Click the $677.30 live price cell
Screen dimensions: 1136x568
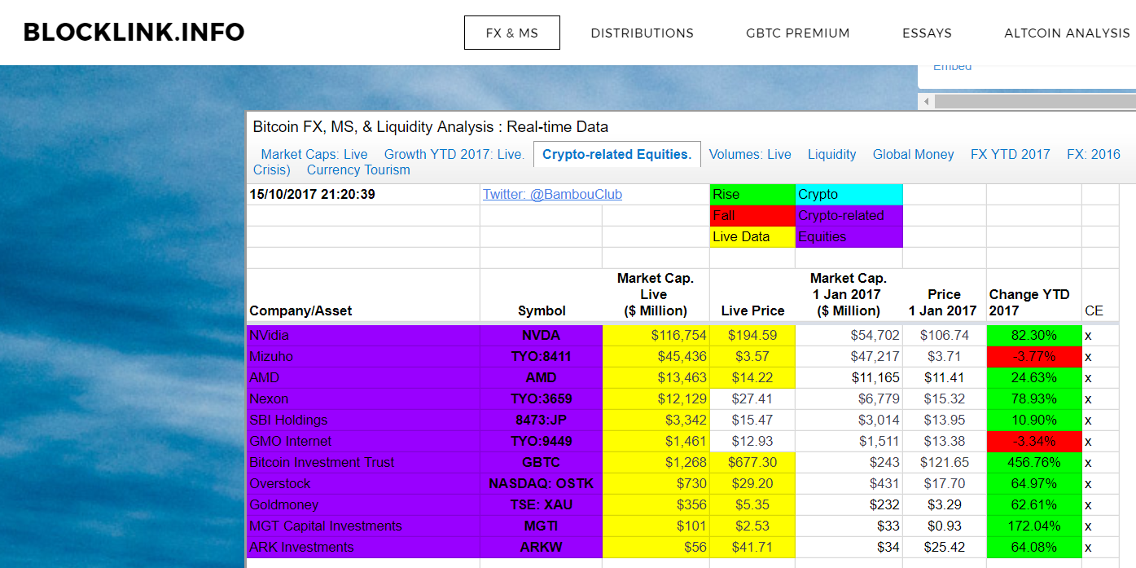pyautogui.click(x=752, y=462)
